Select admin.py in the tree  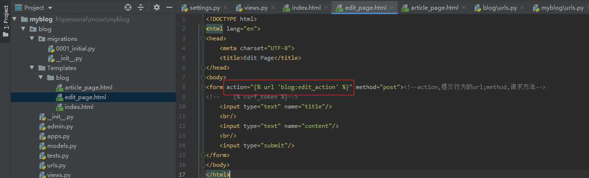(x=60, y=126)
